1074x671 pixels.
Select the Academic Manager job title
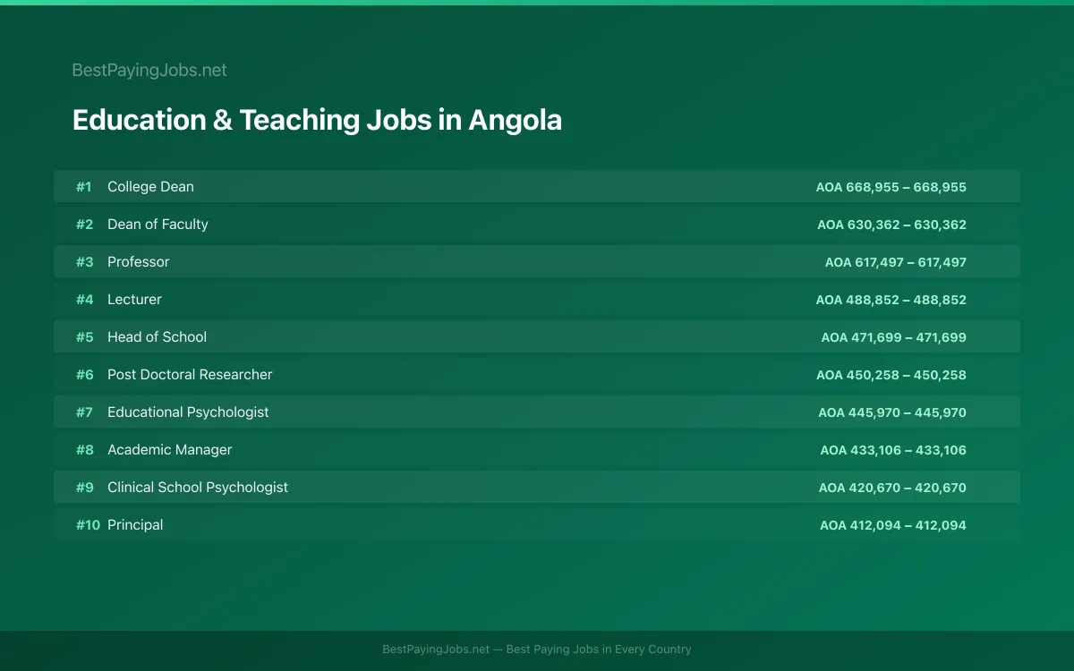coord(169,450)
